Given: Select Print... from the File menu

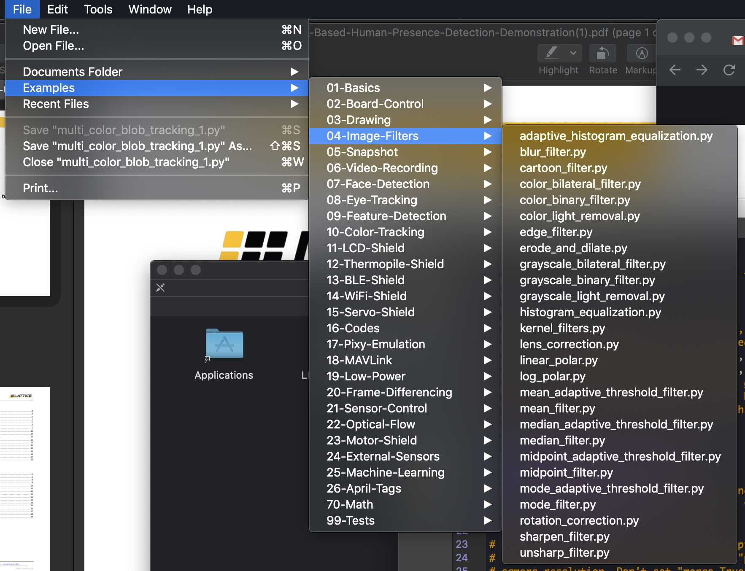Looking at the screenshot, I should point(40,188).
